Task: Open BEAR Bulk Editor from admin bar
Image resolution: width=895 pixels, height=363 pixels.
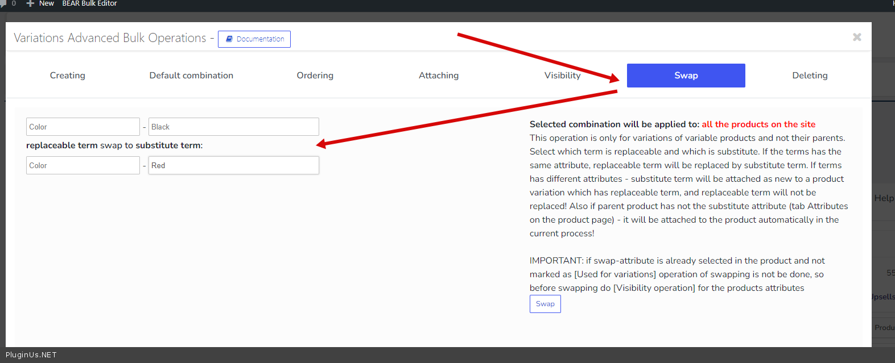Action: [89, 3]
